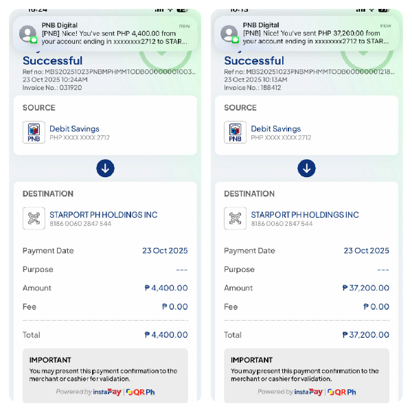Image resolution: width=412 pixels, height=412 pixels.
Task: Click down arrow circle on the PHP 37,200.00 receipt
Action: (x=307, y=168)
